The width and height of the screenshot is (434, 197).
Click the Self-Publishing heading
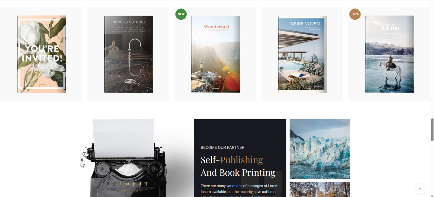coord(232,160)
